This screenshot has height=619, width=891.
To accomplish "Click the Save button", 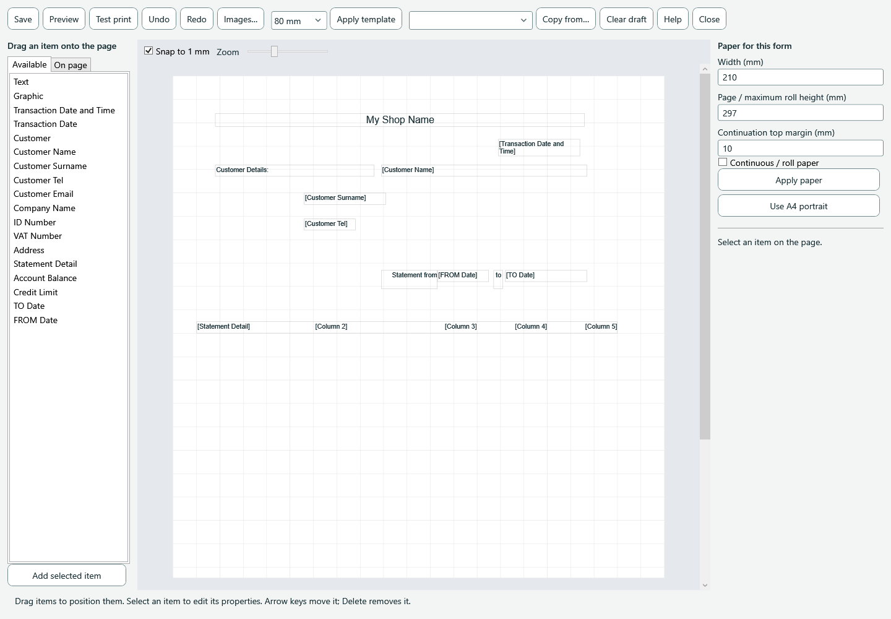I will click(23, 19).
